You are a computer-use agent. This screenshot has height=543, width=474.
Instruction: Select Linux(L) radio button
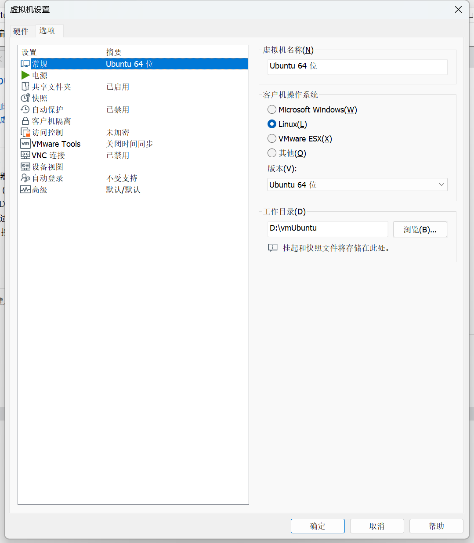tap(272, 124)
